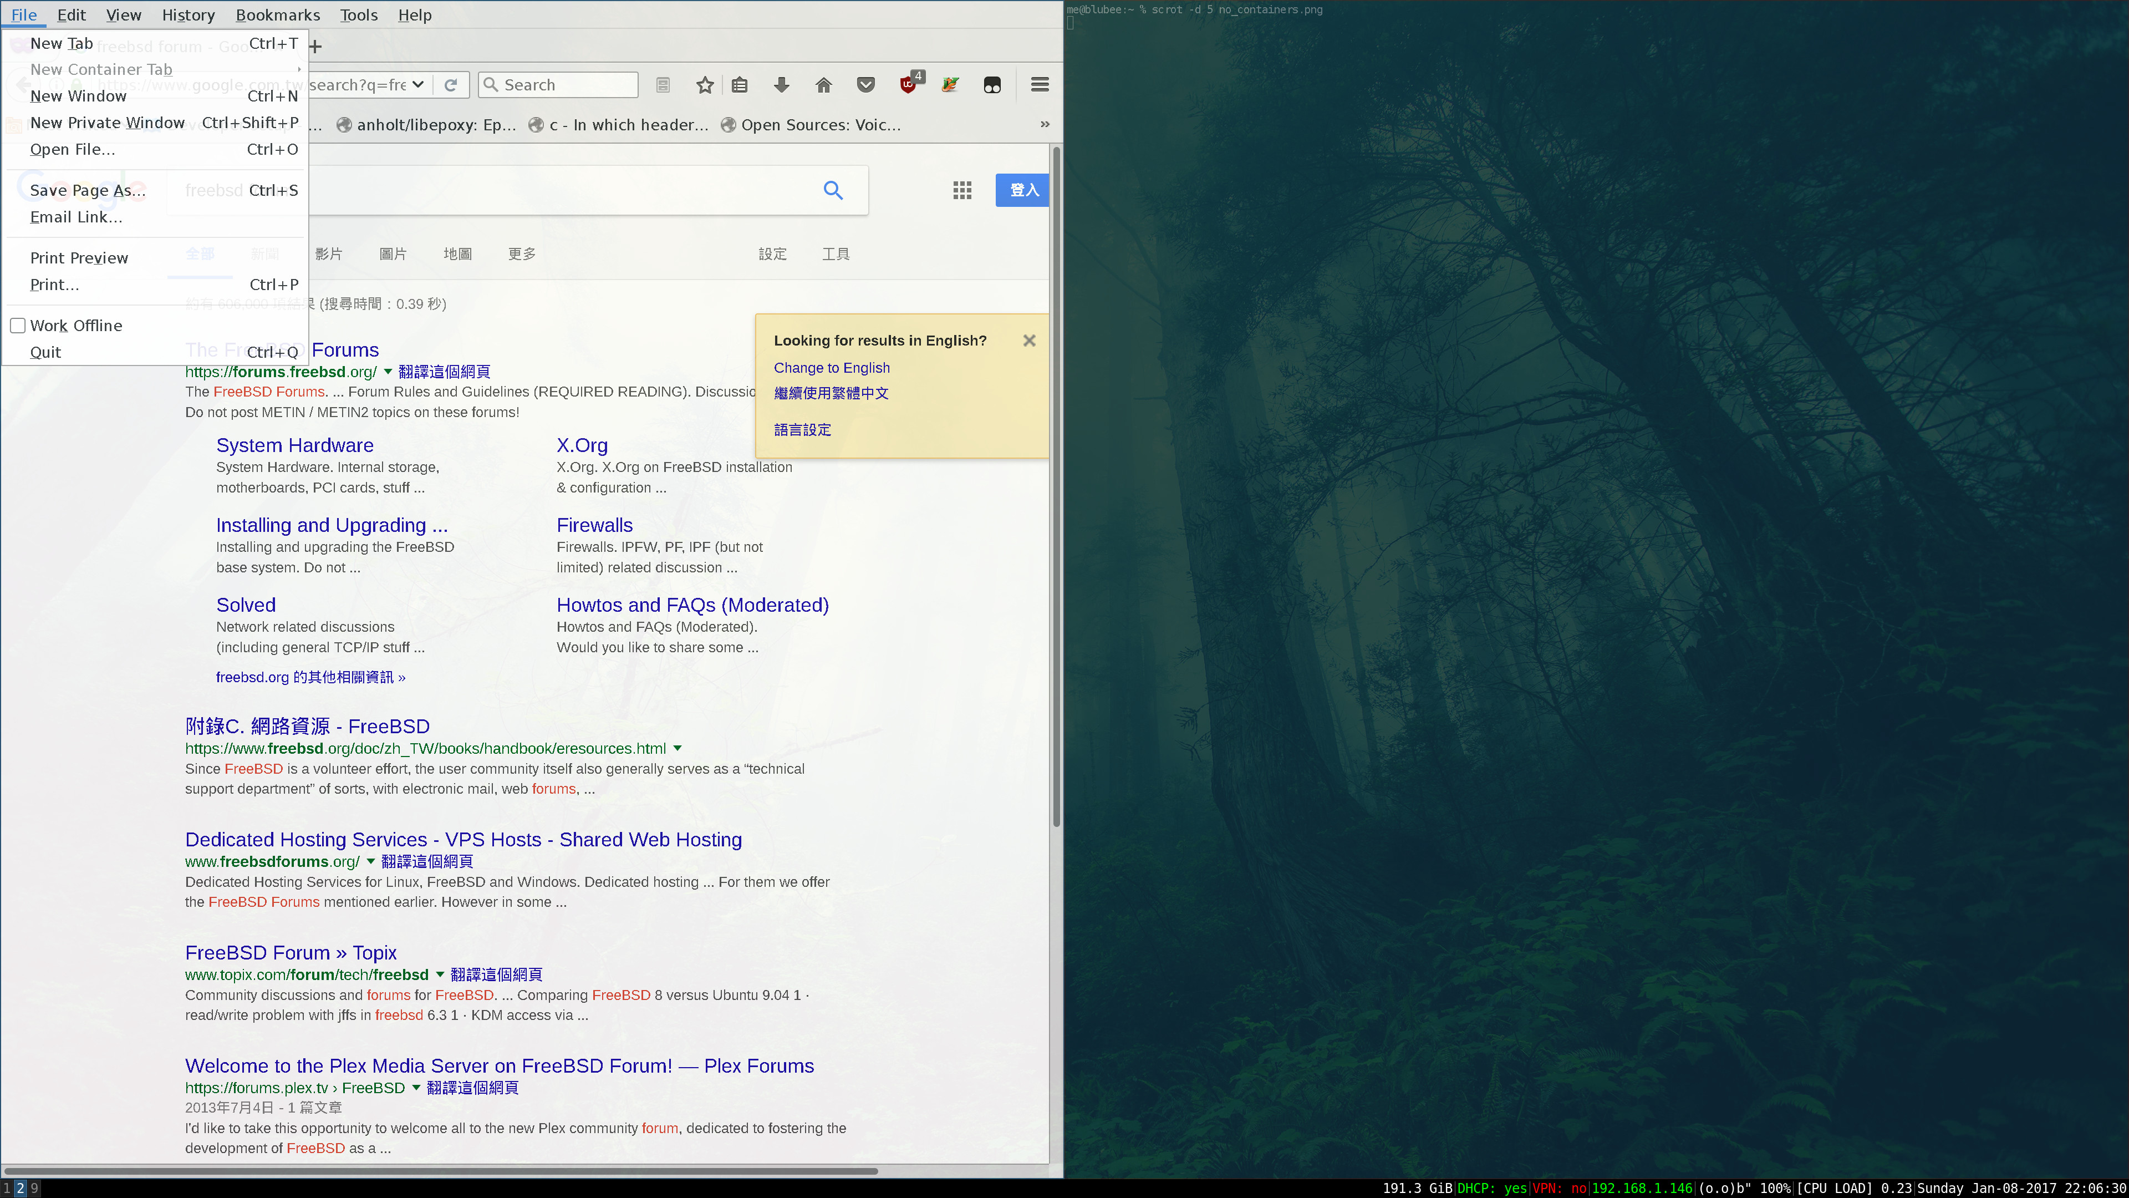Show more bookmarks with the chevron
This screenshot has width=2129, height=1198.
(1045, 125)
